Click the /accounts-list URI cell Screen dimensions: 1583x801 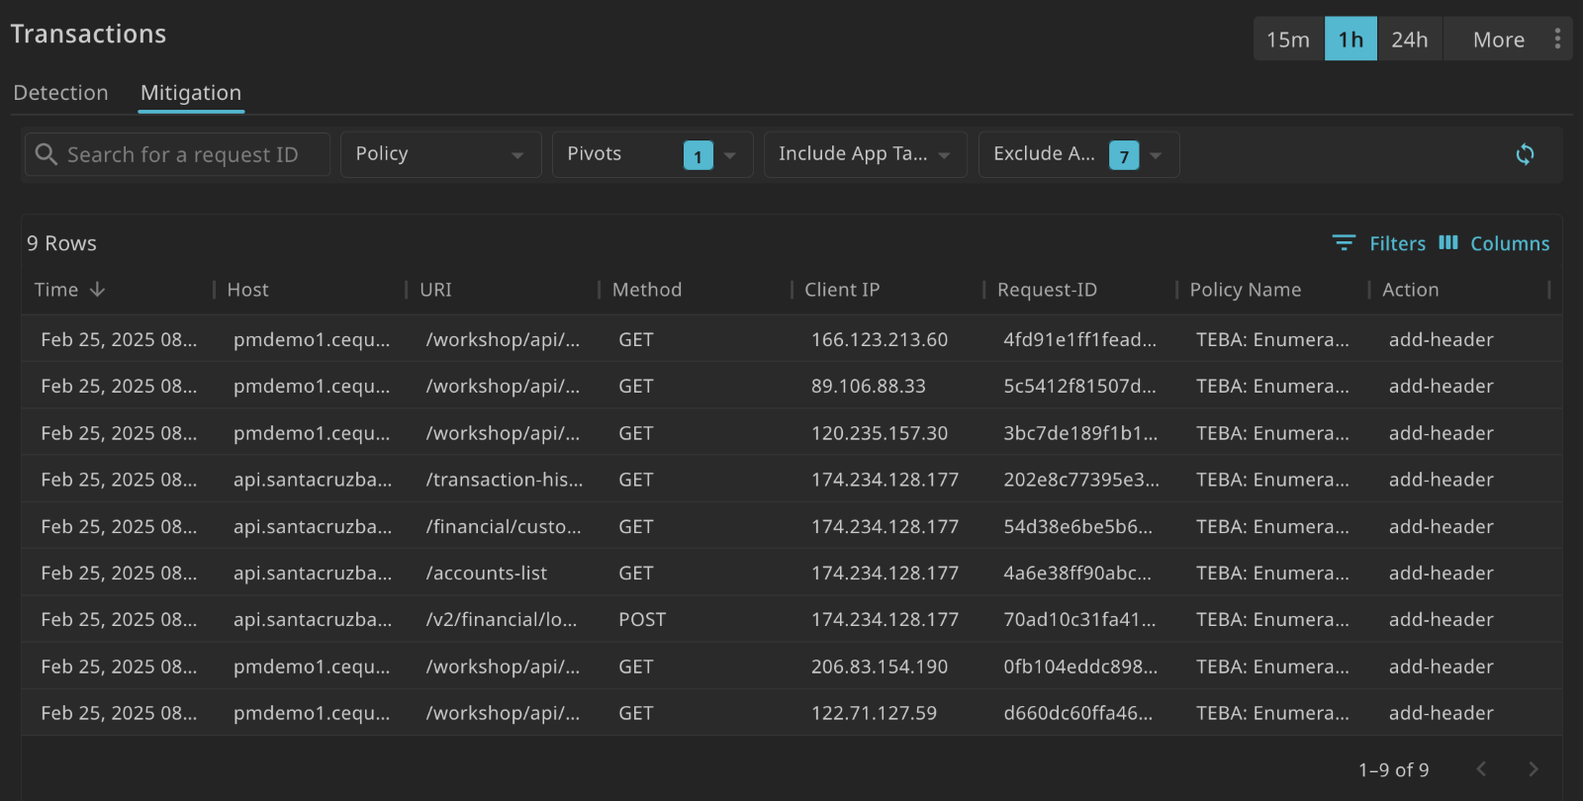point(486,573)
